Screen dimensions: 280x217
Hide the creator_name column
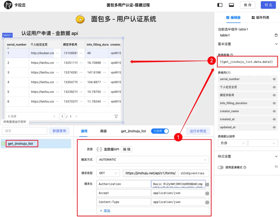pyautogui.click(x=274, y=111)
